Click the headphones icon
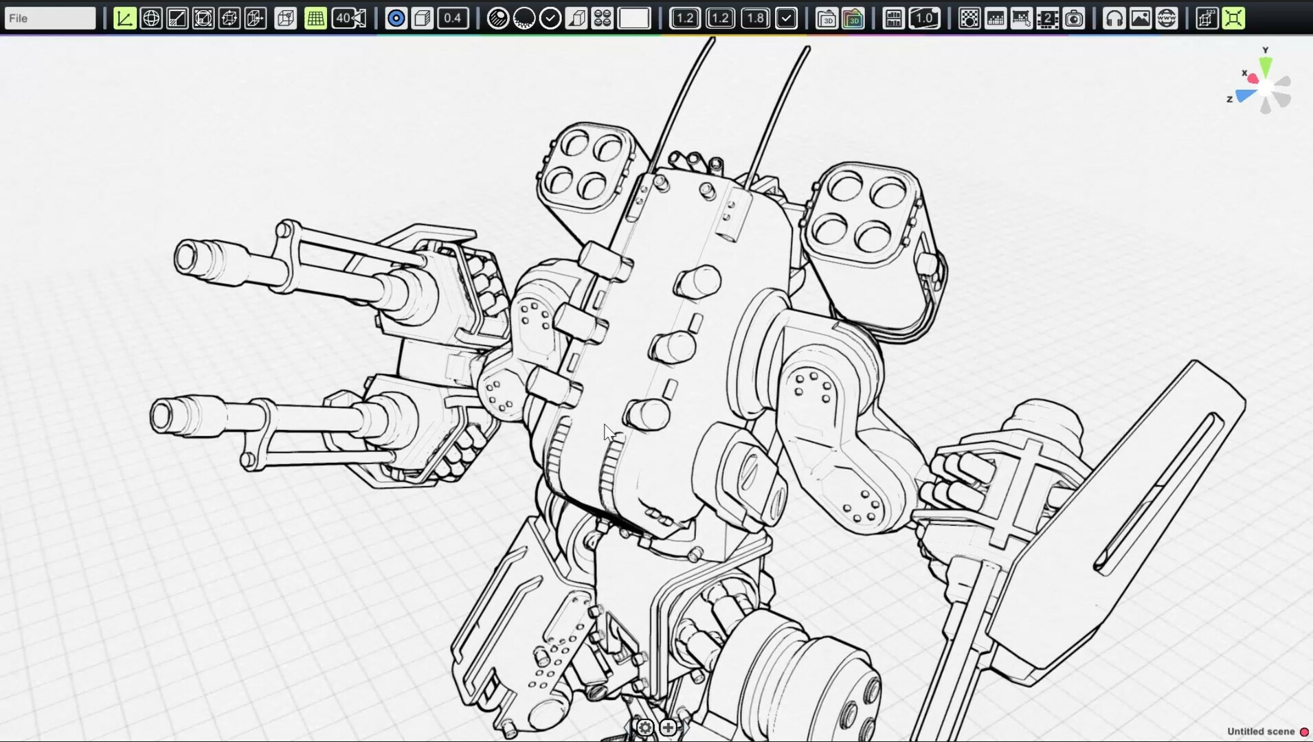 tap(1114, 19)
